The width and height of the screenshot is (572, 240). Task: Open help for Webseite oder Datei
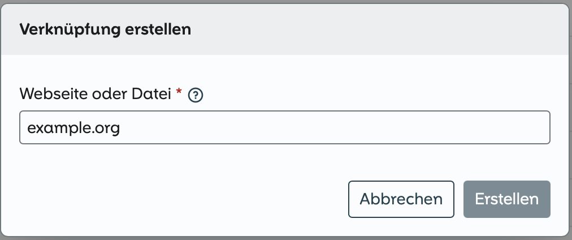(196, 95)
